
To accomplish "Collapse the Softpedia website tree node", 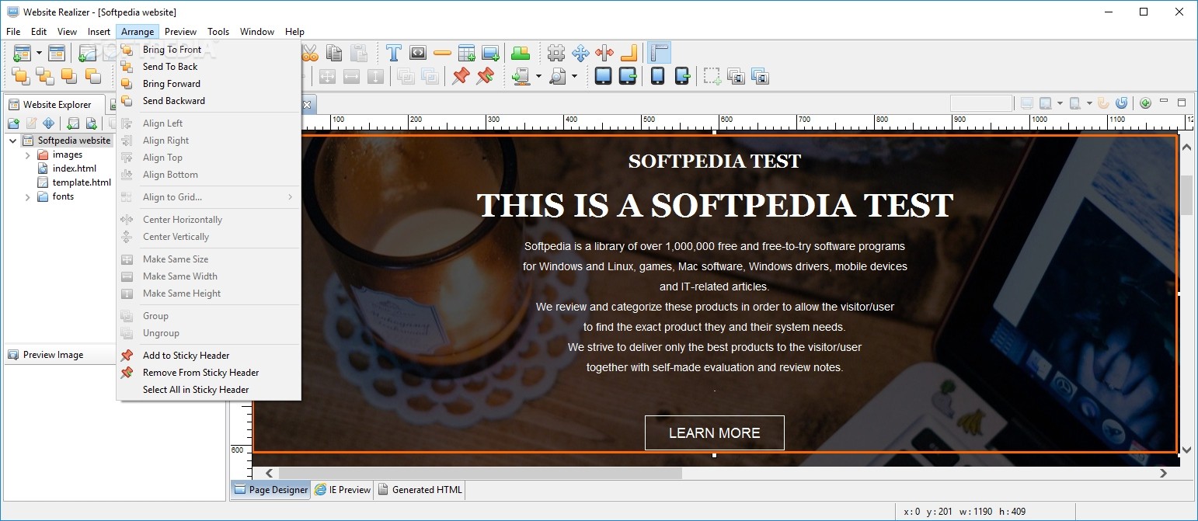I will click(13, 141).
